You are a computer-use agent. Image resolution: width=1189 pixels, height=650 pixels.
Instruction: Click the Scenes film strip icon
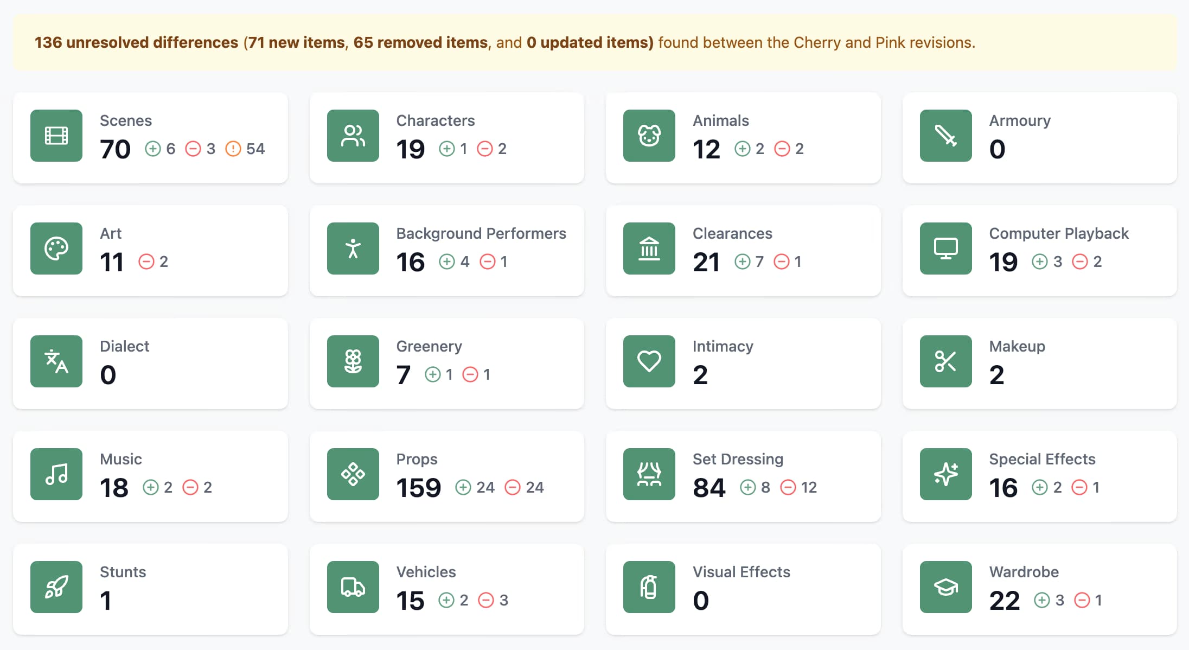pyautogui.click(x=56, y=136)
